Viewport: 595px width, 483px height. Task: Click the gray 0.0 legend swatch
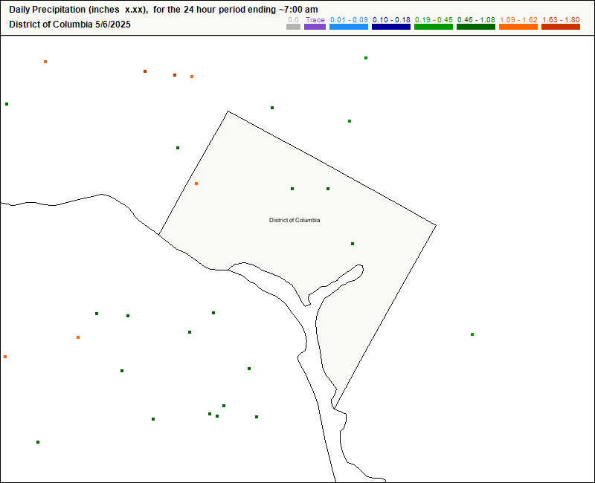pos(293,27)
